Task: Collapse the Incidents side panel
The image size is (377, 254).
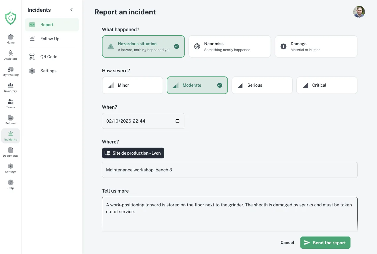Action: click(x=72, y=10)
